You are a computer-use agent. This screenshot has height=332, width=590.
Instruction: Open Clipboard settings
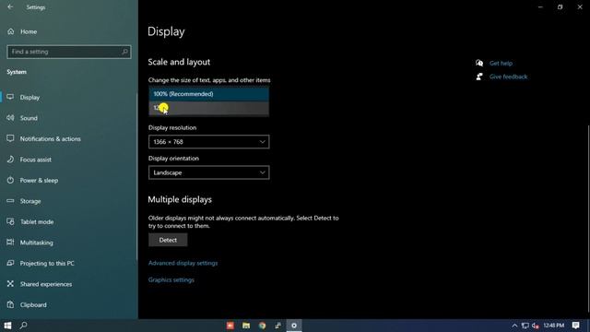[33, 305]
